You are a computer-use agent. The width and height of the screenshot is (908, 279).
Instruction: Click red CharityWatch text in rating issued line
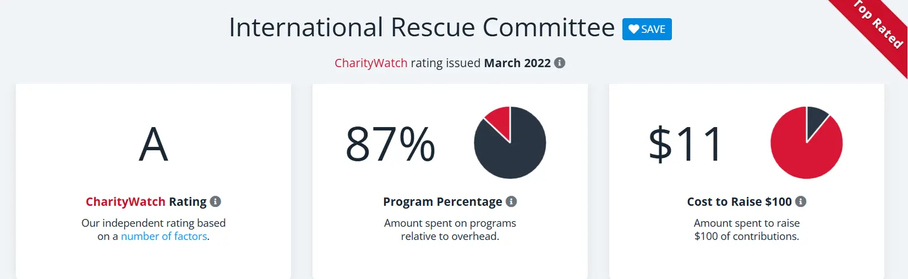pos(371,63)
